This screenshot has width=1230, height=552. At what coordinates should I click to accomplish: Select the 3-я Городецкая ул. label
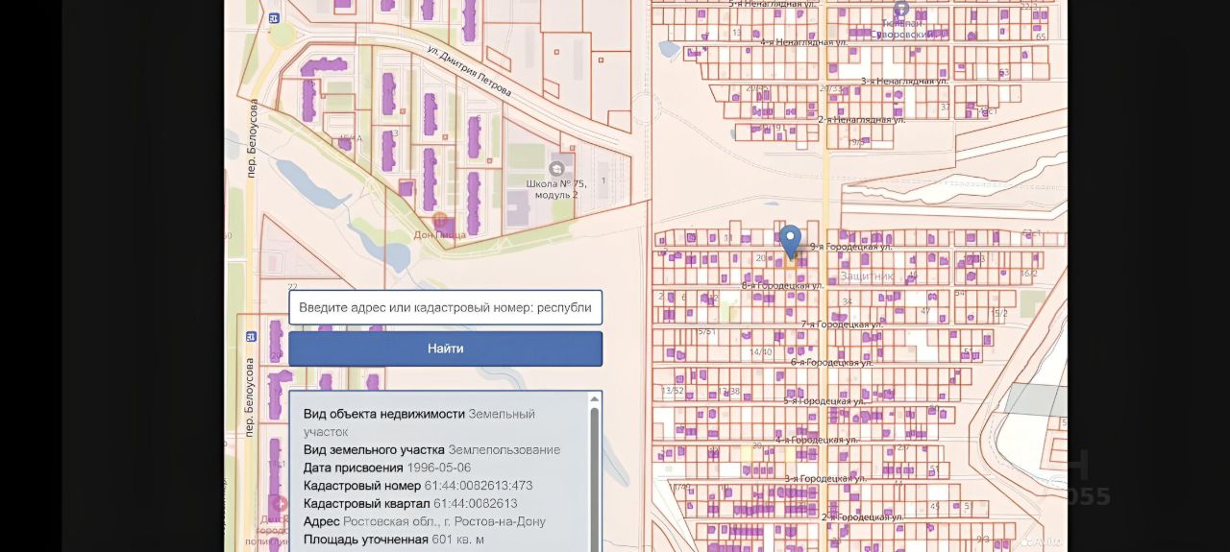[826, 478]
